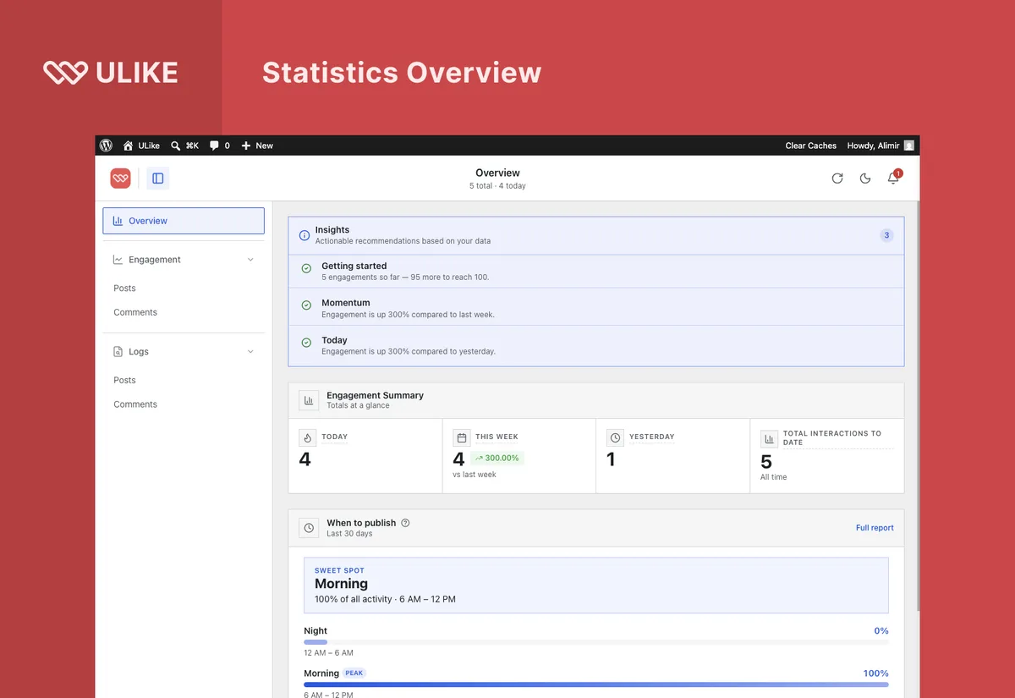
Task: Open Posts under Logs
Action: coord(124,381)
